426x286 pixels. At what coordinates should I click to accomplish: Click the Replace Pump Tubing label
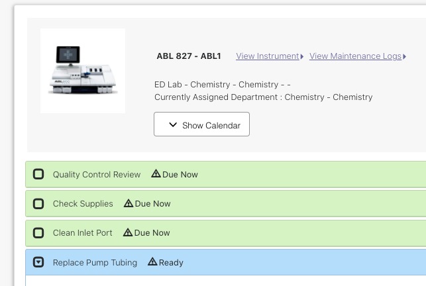click(95, 262)
